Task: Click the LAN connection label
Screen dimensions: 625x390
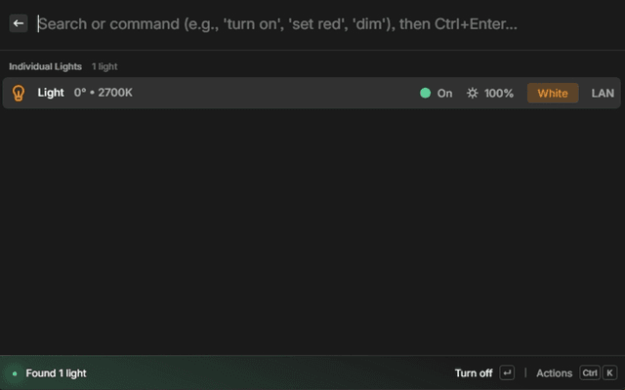Action: point(603,94)
